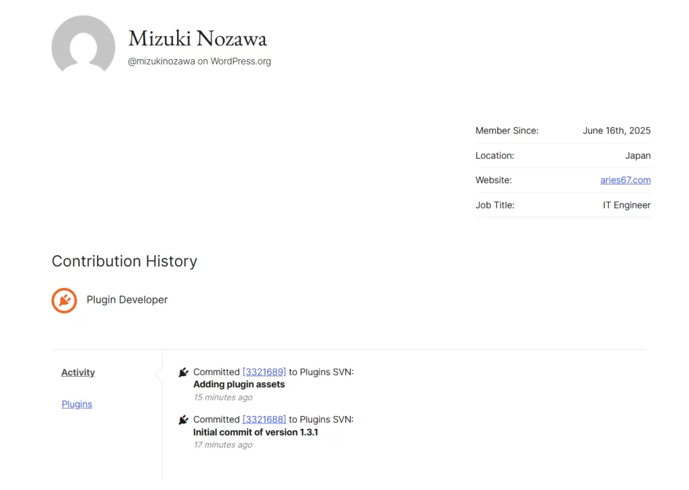Image resolution: width=689 pixels, height=490 pixels.
Task: Click the 17 minutes ago timestamp
Action: (223, 444)
